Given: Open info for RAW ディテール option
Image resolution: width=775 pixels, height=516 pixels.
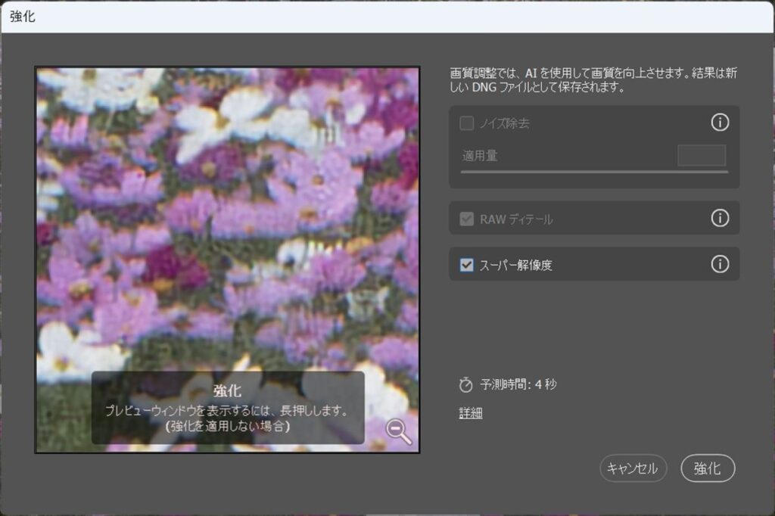Looking at the screenshot, I should 719,219.
